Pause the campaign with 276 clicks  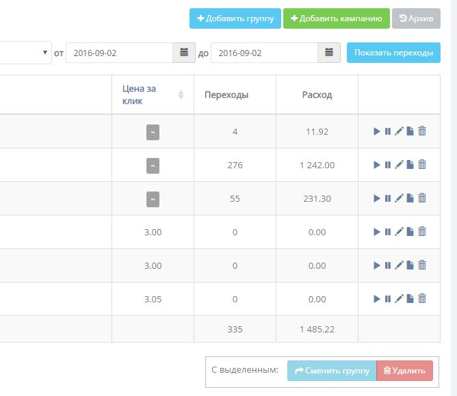(388, 165)
